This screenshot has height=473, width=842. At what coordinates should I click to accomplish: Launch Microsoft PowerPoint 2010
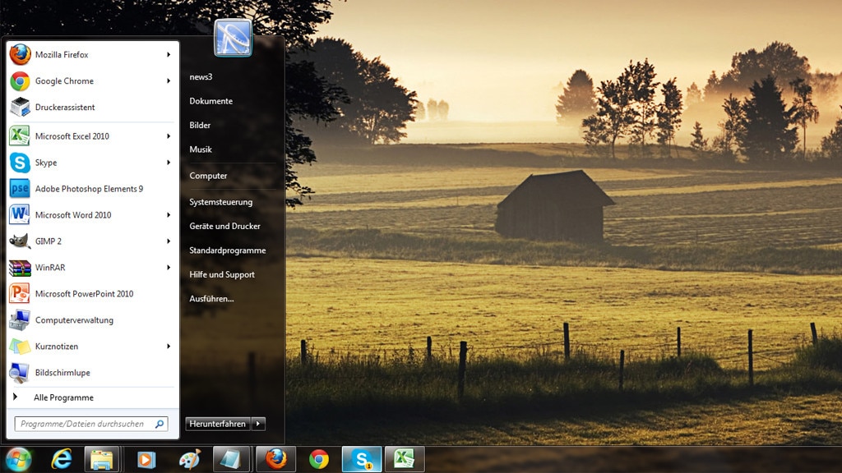84,294
